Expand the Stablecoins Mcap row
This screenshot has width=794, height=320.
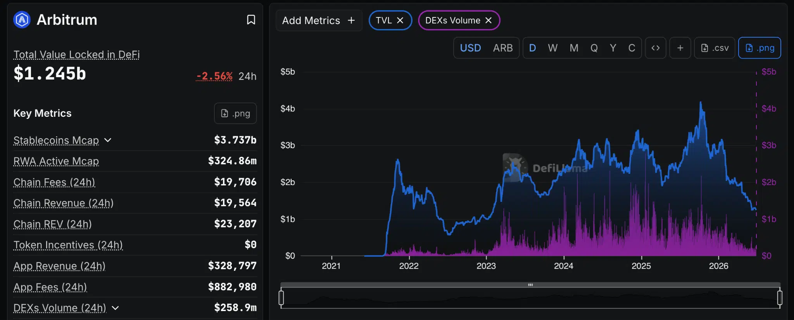[108, 140]
